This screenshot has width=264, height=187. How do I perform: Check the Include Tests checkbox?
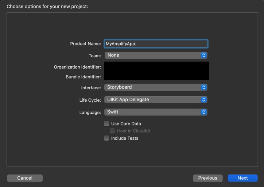[x=106, y=138]
